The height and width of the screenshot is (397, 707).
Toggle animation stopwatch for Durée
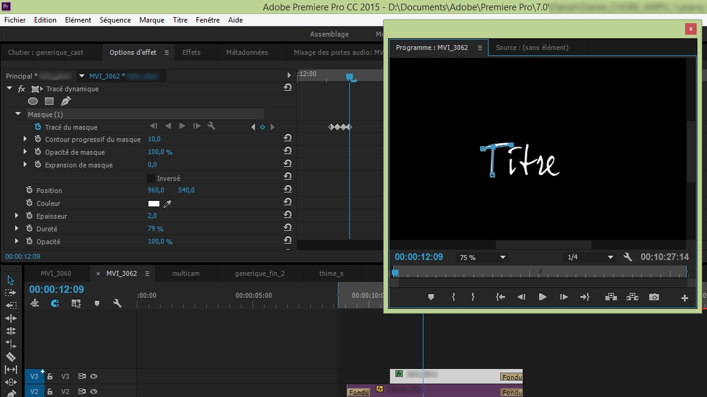pos(29,228)
